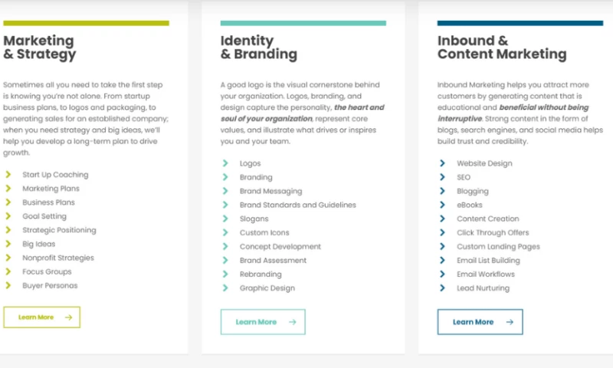Screen dimensions: 613x368
Task: Click the chevron icon beside Website Design
Action: point(443,163)
